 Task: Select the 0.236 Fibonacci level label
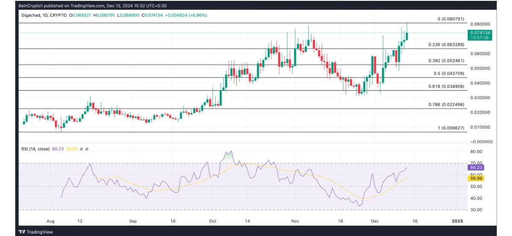point(446,44)
